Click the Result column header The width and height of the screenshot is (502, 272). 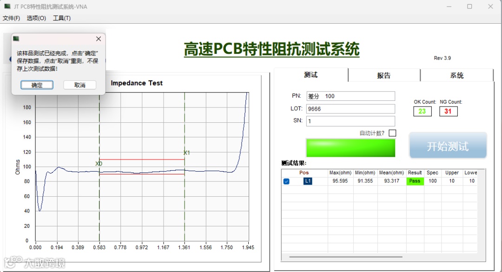click(x=415, y=172)
